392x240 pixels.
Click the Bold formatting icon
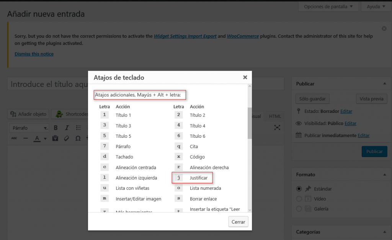click(56, 128)
